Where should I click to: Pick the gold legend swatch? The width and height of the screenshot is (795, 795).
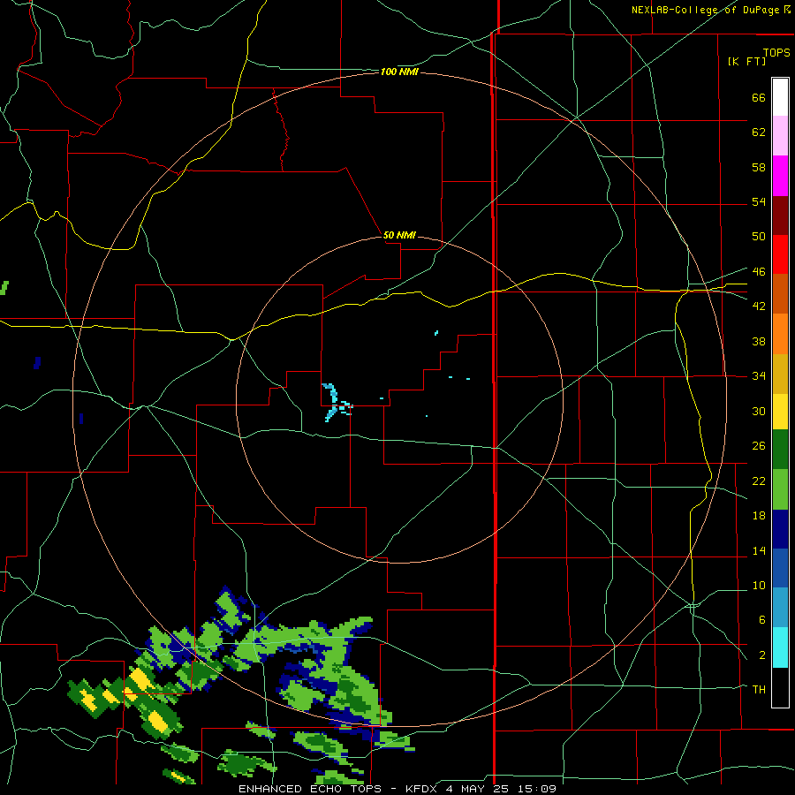point(780,374)
